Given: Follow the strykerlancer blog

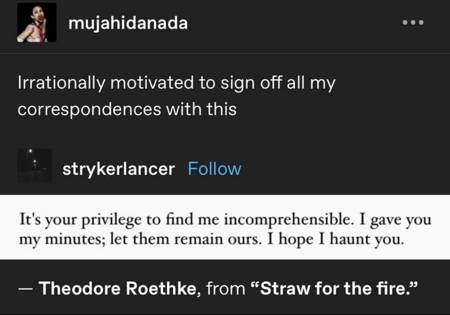Looking at the screenshot, I should point(215,169).
